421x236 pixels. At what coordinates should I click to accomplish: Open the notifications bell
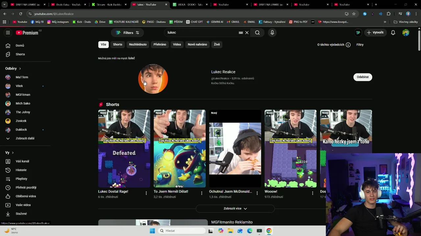point(393,32)
